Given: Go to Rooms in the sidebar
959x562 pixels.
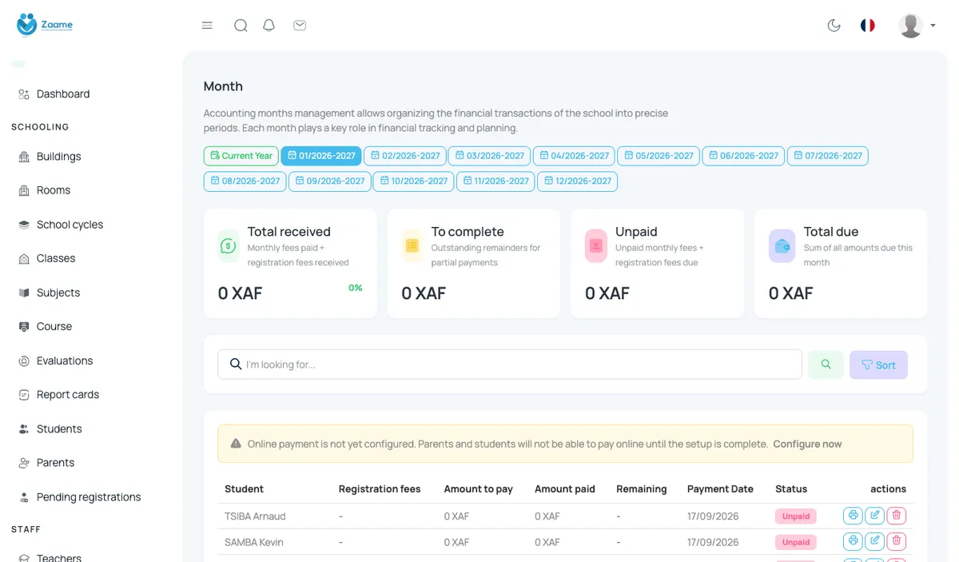Looking at the screenshot, I should pyautogui.click(x=45, y=190).
